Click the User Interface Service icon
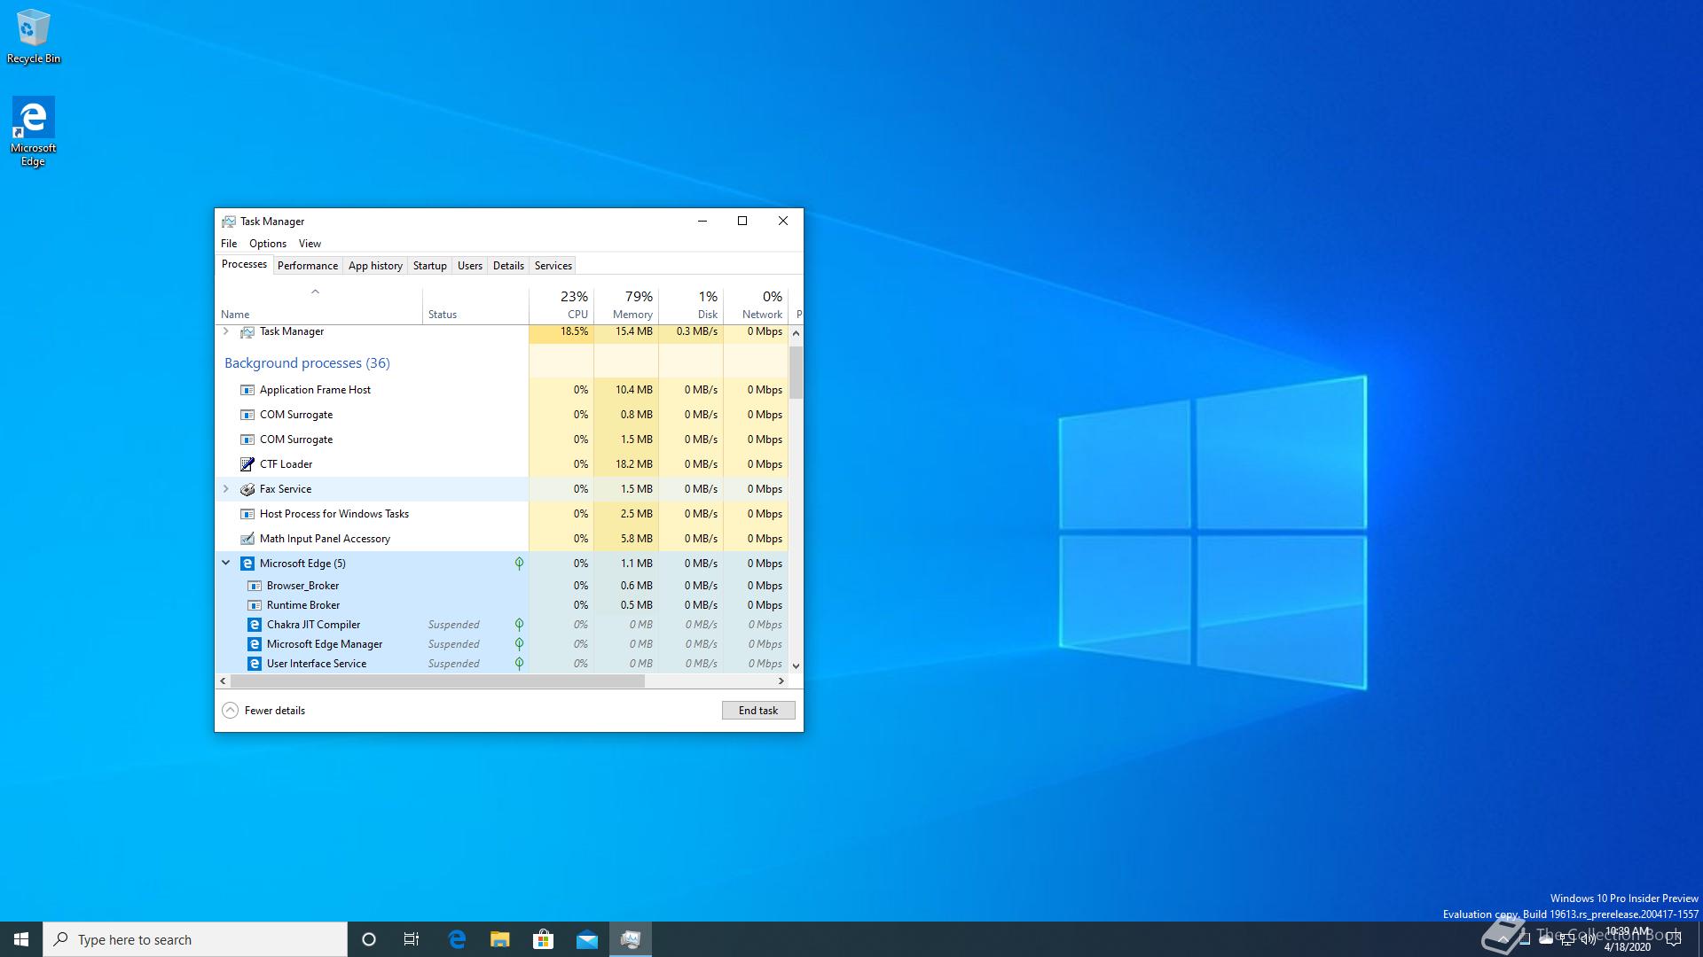The image size is (1703, 957). [255, 664]
